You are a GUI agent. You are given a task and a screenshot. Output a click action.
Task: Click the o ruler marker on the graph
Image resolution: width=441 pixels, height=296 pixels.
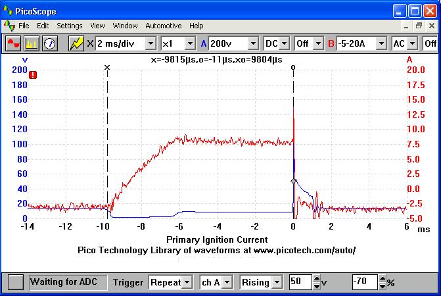293,68
